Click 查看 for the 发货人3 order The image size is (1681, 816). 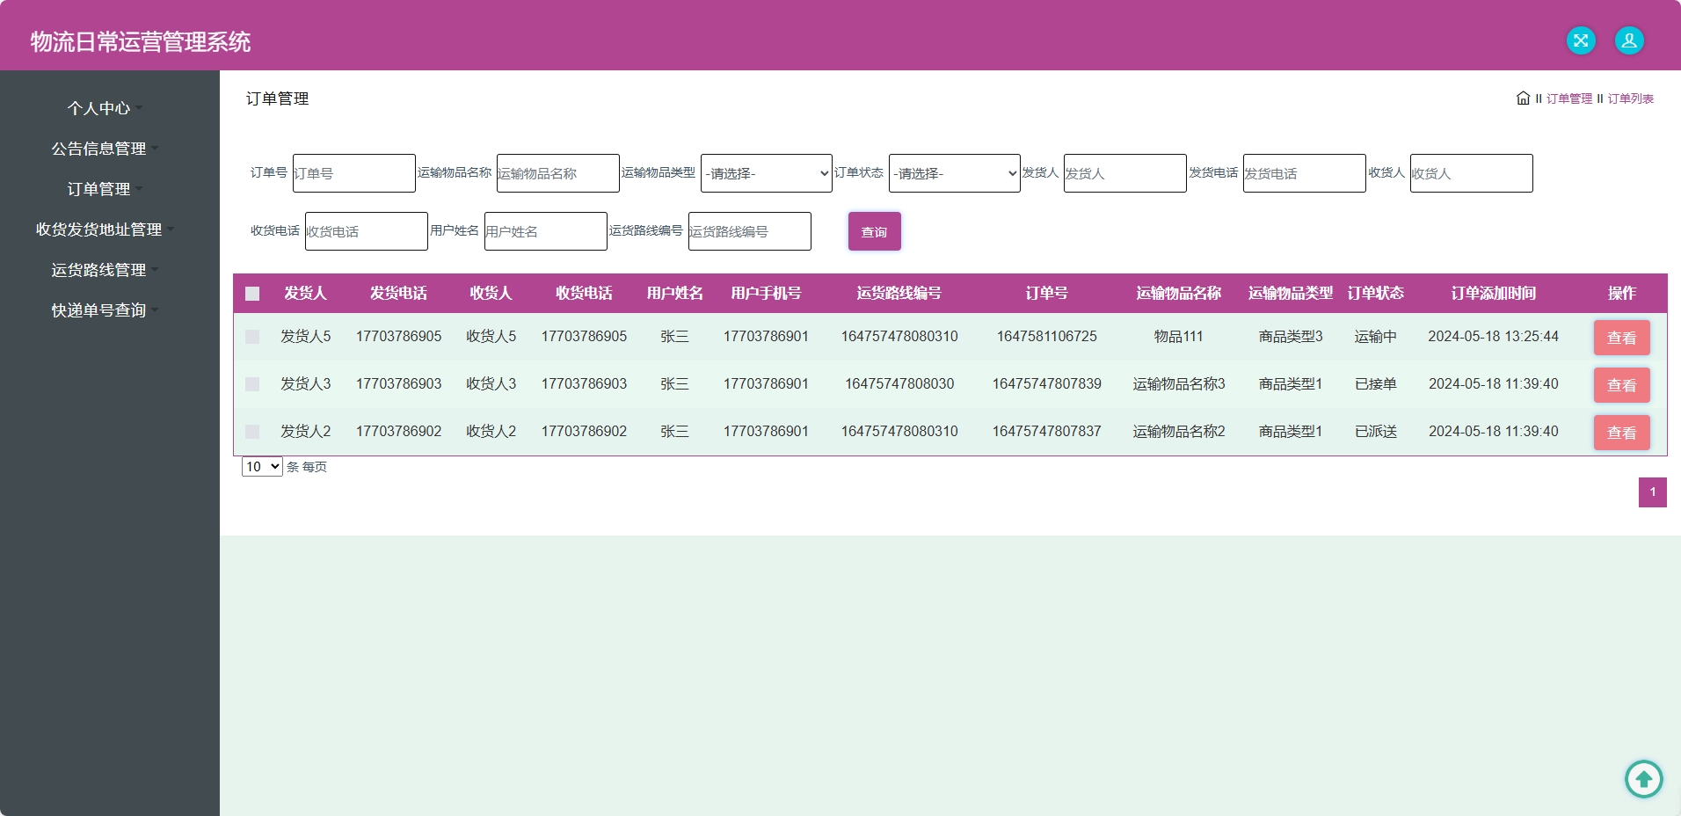coord(1620,384)
